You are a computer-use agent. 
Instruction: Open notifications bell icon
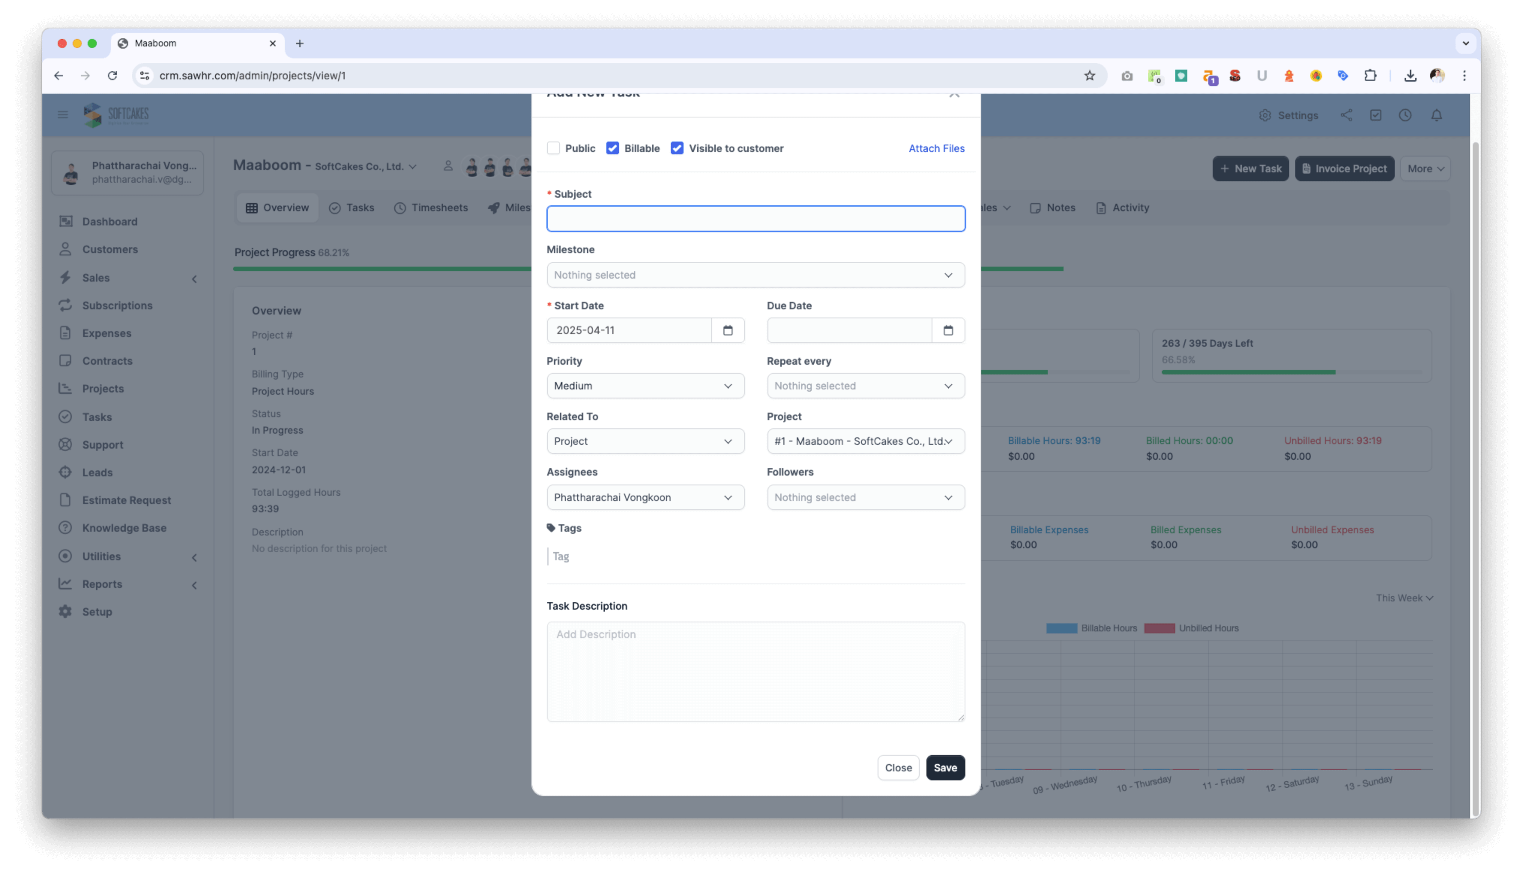coord(1436,115)
